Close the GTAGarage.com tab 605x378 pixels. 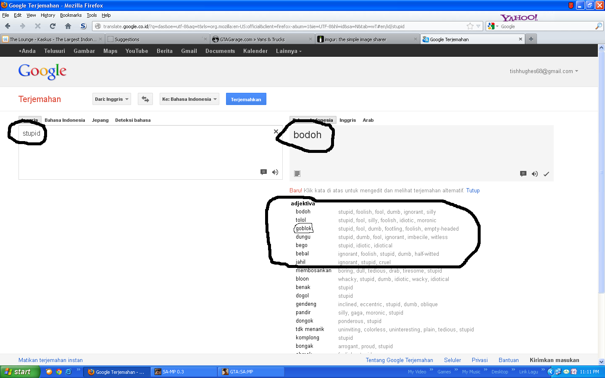click(x=310, y=39)
